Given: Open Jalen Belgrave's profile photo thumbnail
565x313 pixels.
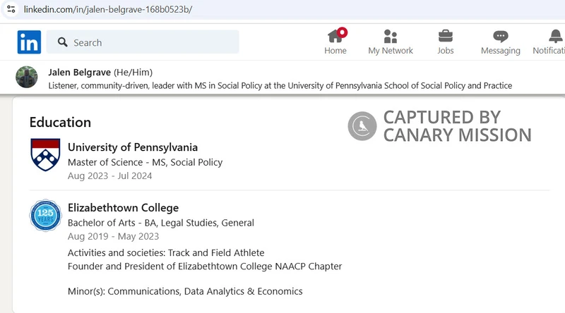Looking at the screenshot, I should (x=27, y=77).
